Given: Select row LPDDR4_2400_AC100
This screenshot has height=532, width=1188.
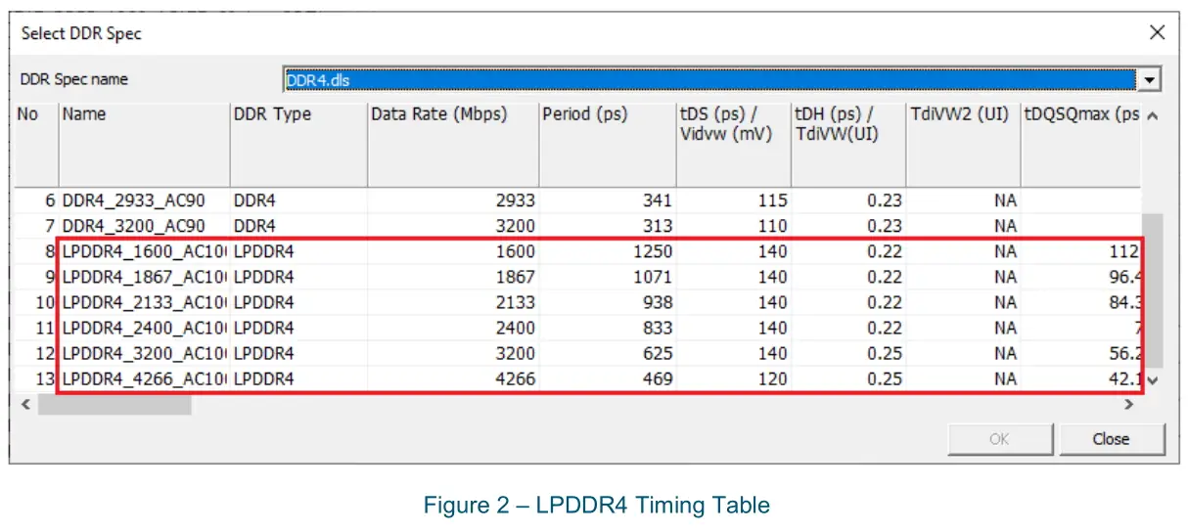Looking at the screenshot, I should [577, 327].
